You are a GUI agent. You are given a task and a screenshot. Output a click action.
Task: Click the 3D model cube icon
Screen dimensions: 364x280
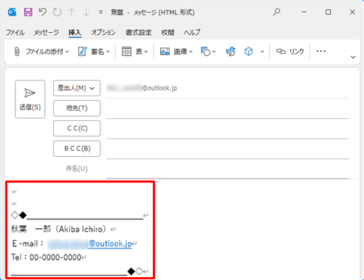pyautogui.click(x=248, y=52)
